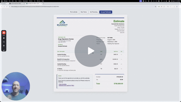This screenshot has width=181, height=102.
Task: Open the History menu
Action: tap(20, 1)
